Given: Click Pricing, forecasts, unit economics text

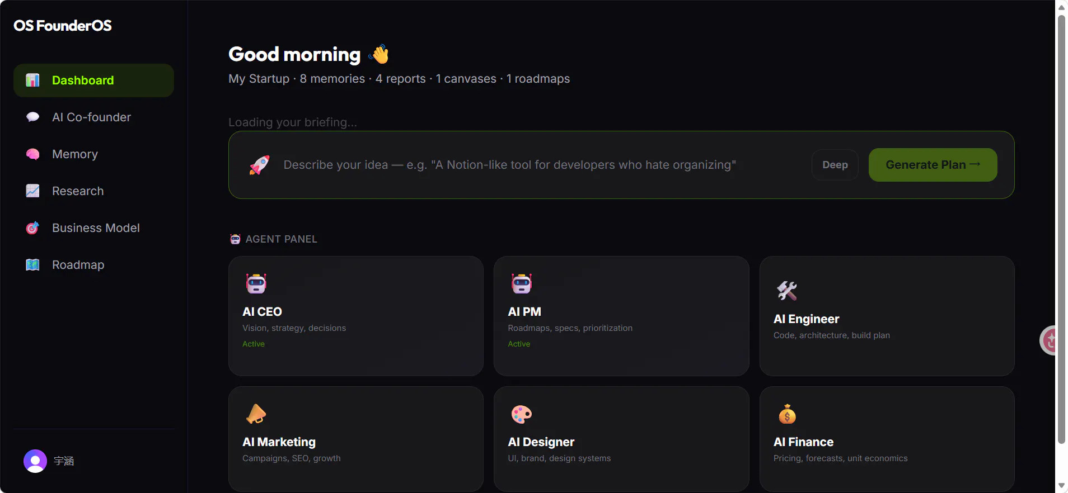Looking at the screenshot, I should 840,458.
